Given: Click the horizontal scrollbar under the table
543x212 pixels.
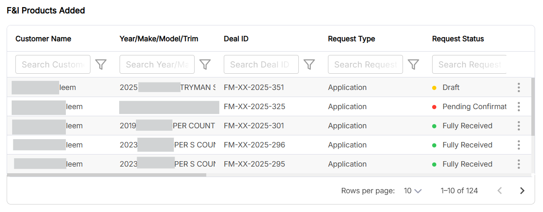Looking at the screenshot, I should (107, 175).
